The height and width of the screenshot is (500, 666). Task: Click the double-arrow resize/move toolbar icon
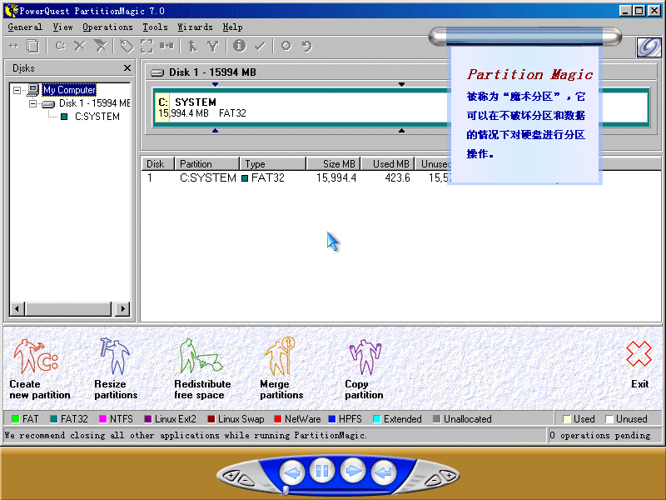[13, 46]
